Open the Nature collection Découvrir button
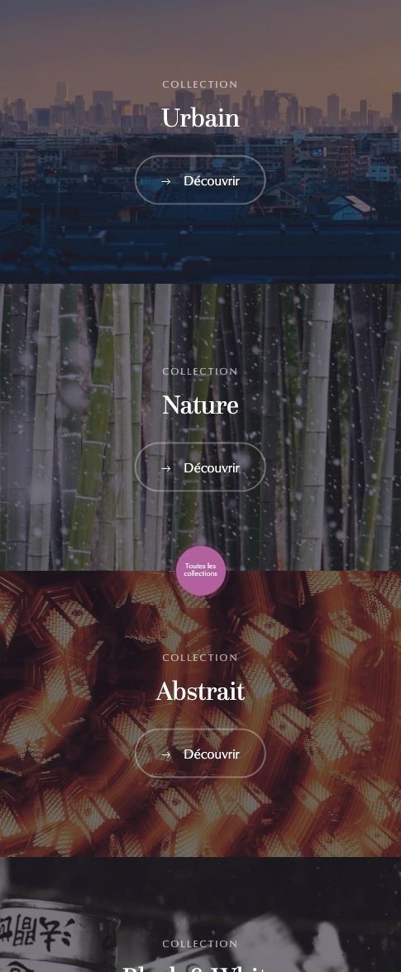 [200, 467]
